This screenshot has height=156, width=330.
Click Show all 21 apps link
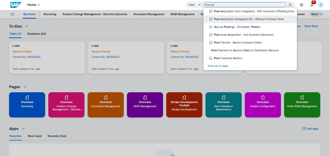pos(218,66)
